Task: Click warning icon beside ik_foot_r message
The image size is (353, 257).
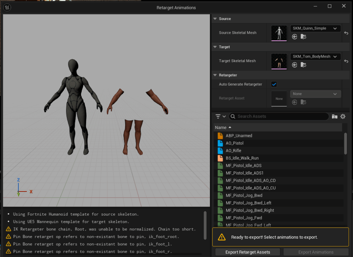Action: 9,251
